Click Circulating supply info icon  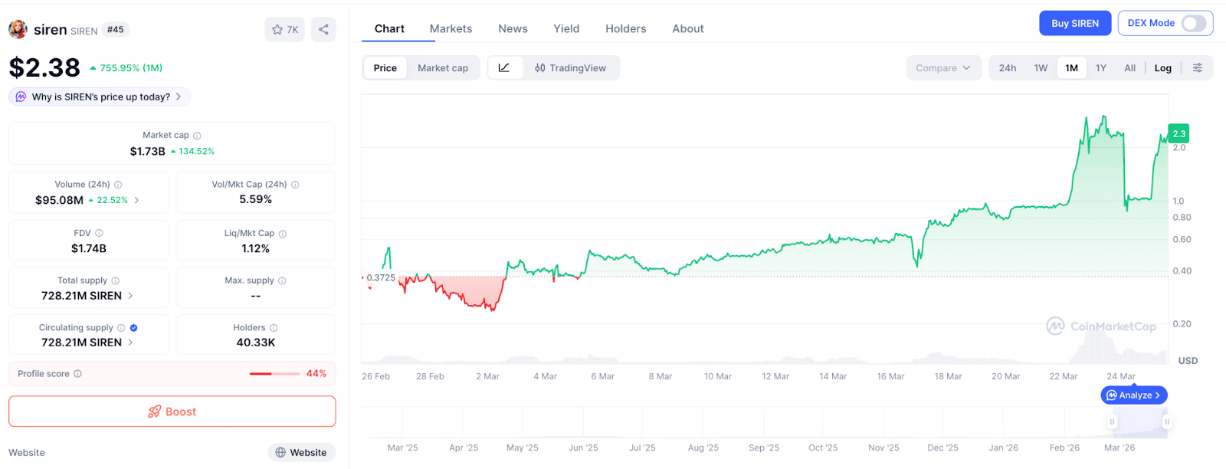(x=121, y=328)
